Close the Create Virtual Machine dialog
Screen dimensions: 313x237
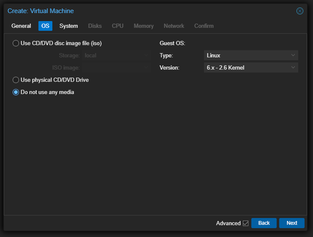click(299, 11)
